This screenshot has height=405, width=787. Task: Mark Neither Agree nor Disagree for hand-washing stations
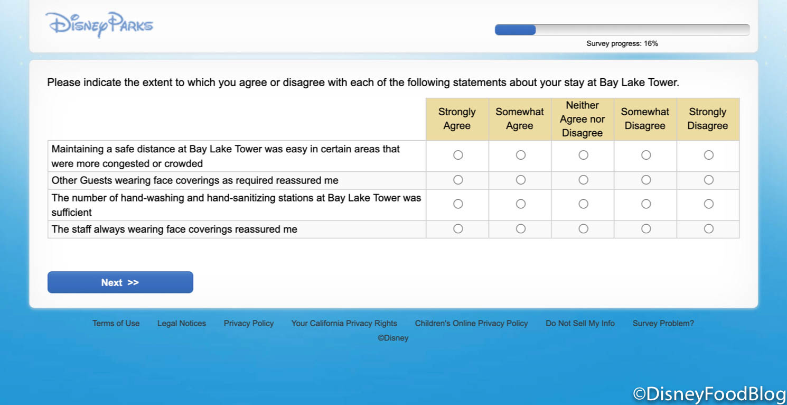[583, 204]
